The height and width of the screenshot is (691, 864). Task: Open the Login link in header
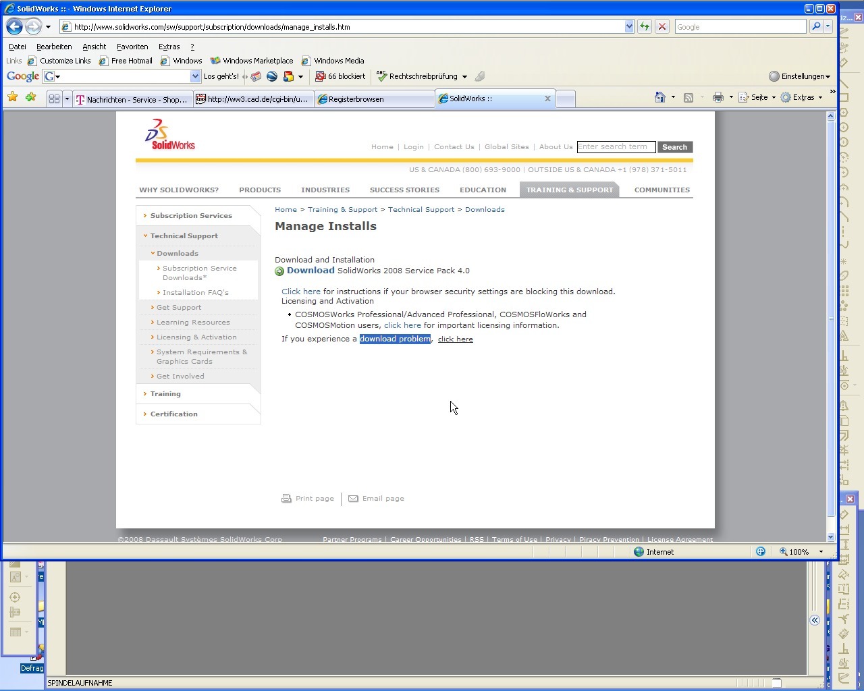[x=414, y=147]
